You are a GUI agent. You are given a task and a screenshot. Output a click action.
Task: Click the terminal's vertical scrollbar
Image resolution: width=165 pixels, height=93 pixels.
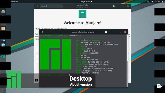point(127,74)
